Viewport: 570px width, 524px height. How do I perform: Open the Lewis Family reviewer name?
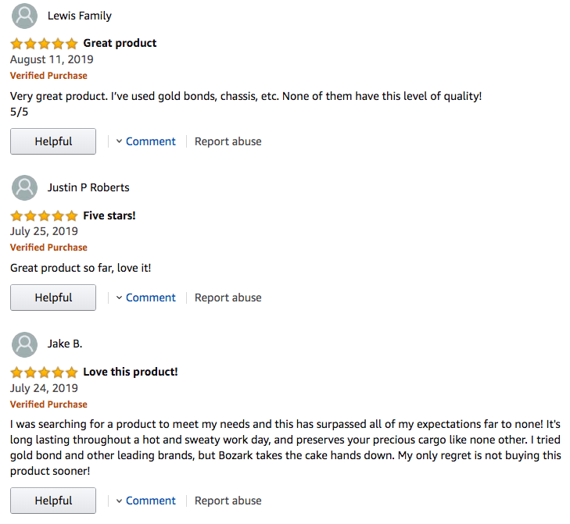79,16
